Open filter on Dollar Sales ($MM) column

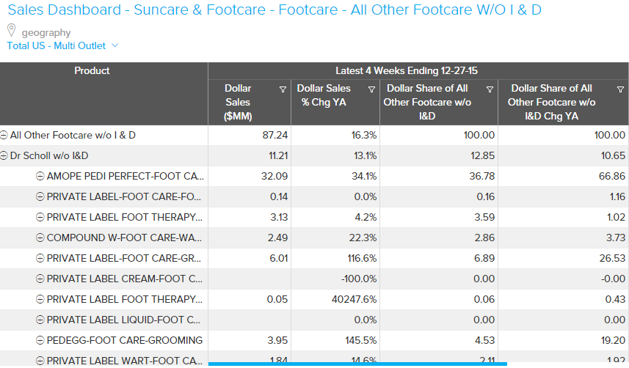(x=283, y=89)
